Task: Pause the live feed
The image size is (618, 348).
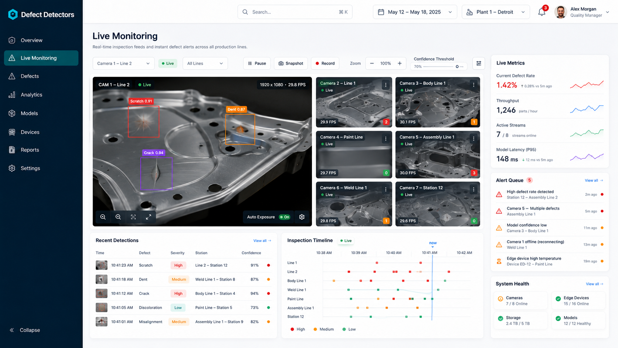Action: 257,63
